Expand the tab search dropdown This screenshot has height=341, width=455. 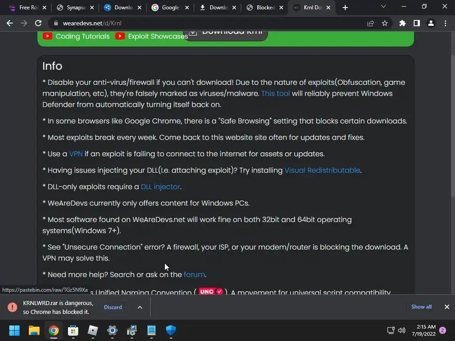(x=383, y=6)
